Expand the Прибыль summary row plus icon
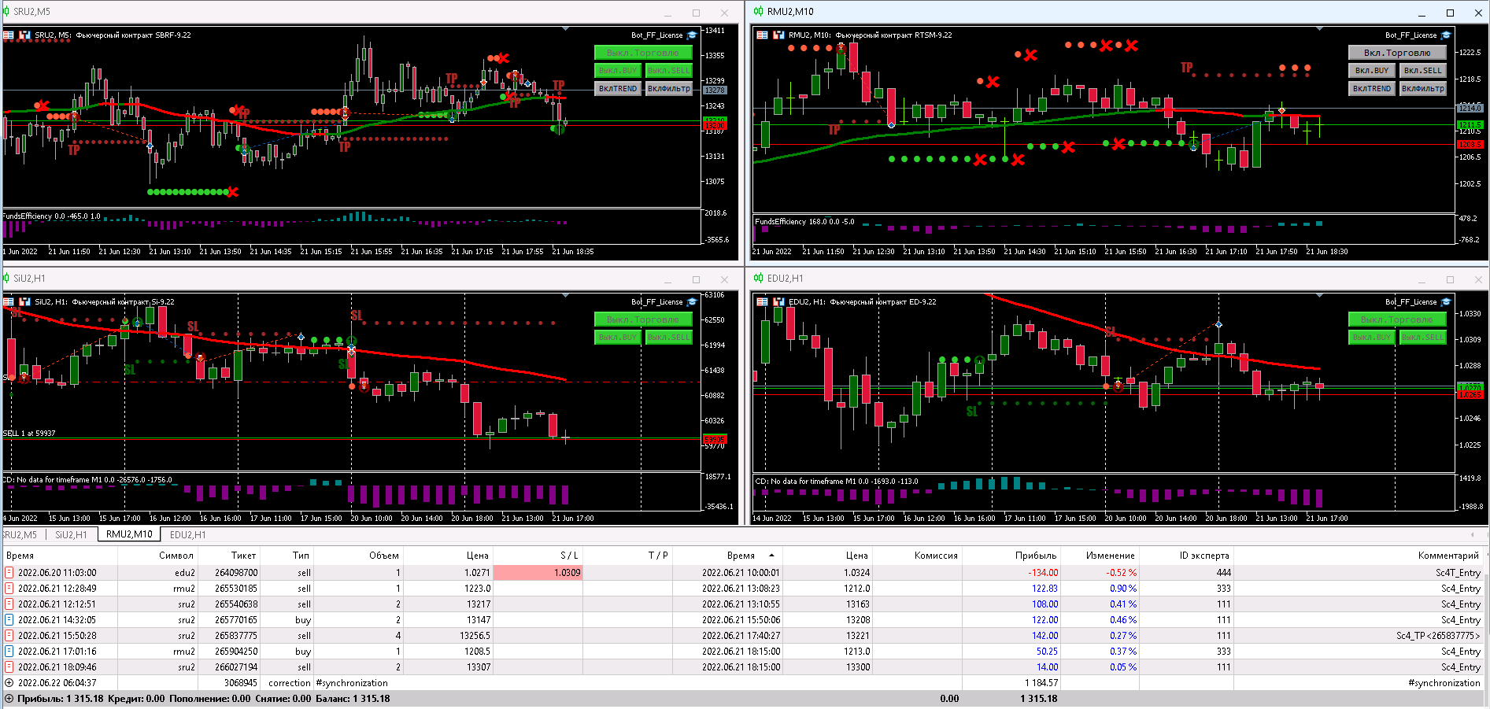 click(9, 699)
